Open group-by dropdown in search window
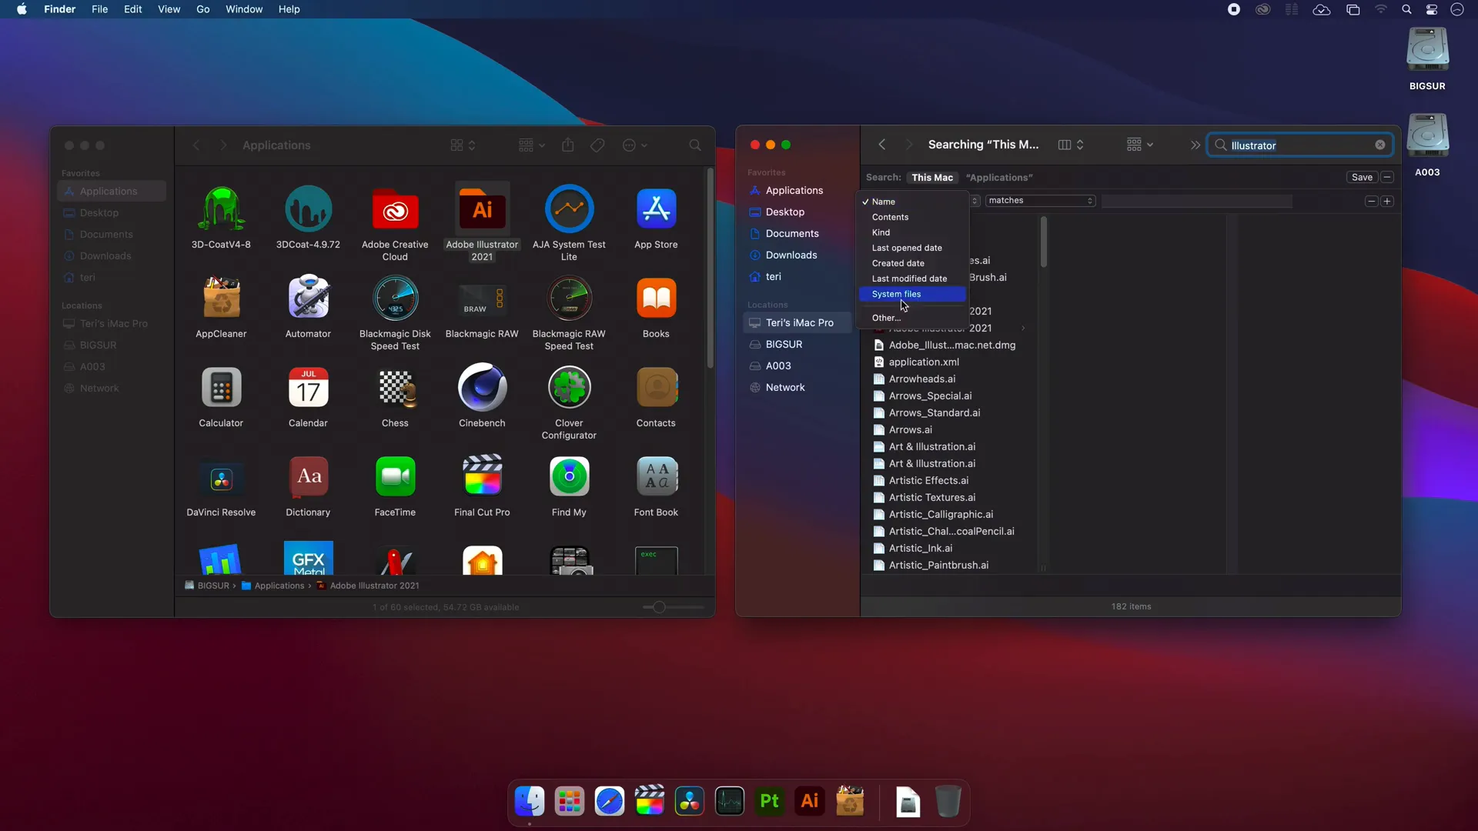The height and width of the screenshot is (831, 1478). tap(1139, 145)
